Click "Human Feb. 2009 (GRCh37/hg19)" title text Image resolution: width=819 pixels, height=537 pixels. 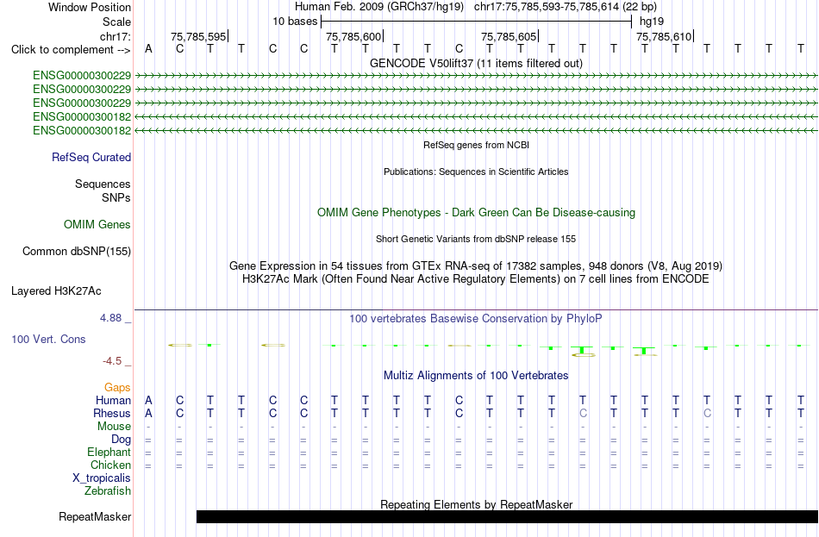tap(379, 7)
